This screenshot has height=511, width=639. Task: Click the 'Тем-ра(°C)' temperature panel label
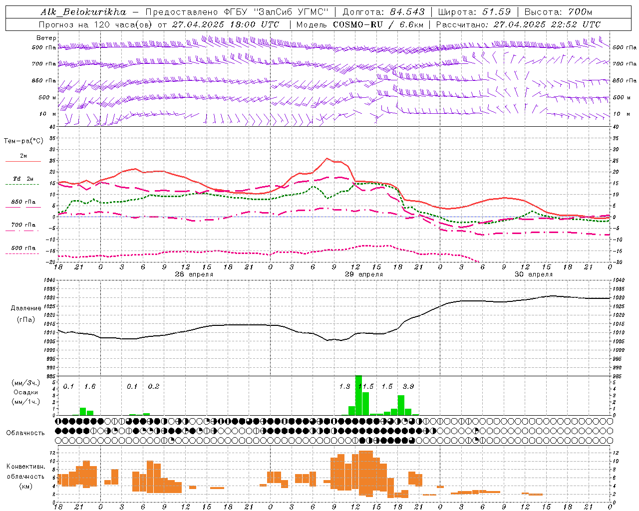[x=23, y=141]
